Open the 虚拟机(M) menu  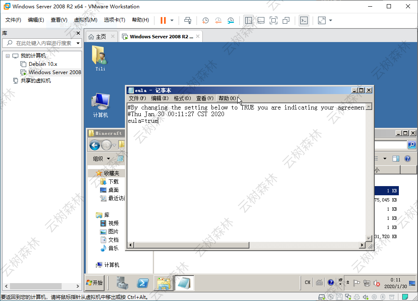click(x=86, y=20)
